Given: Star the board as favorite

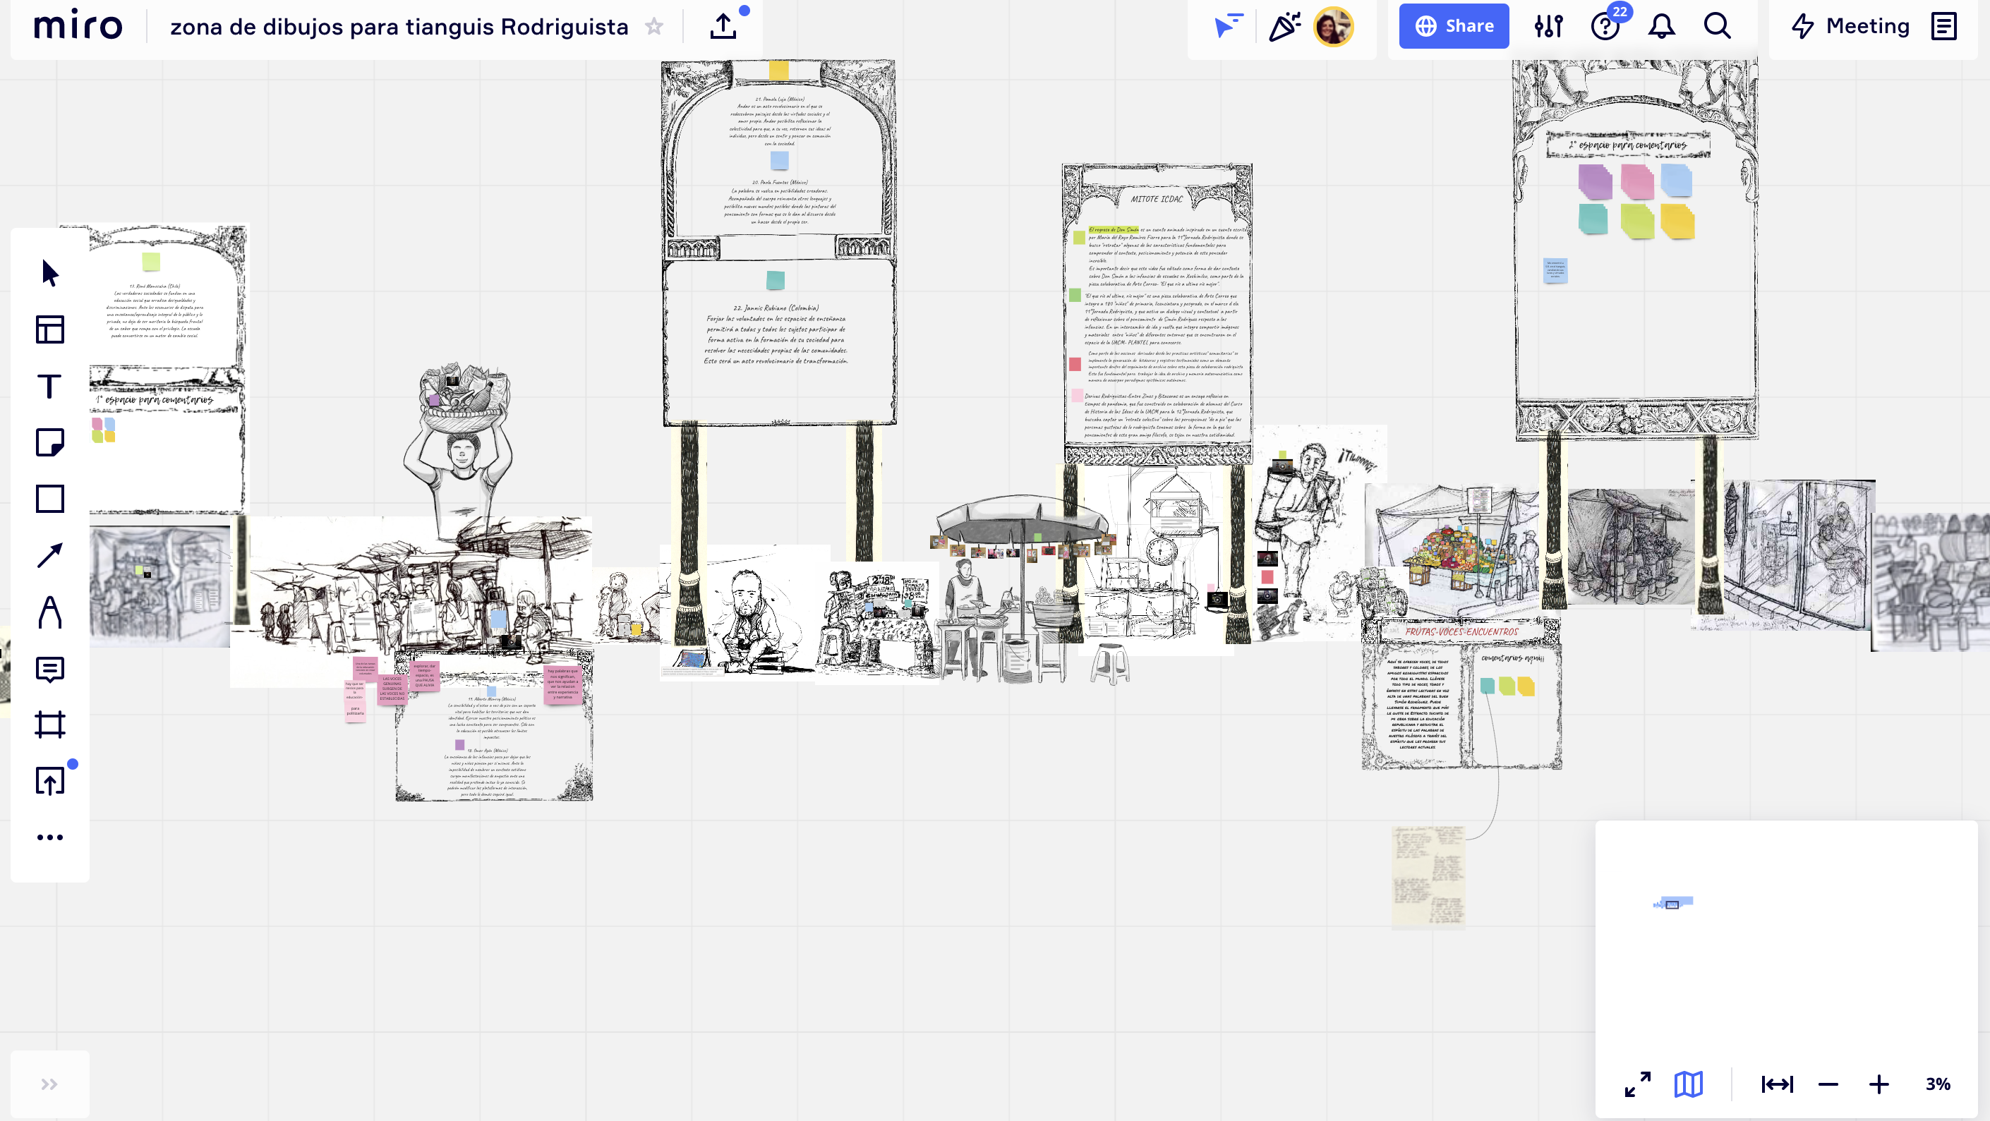Looking at the screenshot, I should [654, 27].
